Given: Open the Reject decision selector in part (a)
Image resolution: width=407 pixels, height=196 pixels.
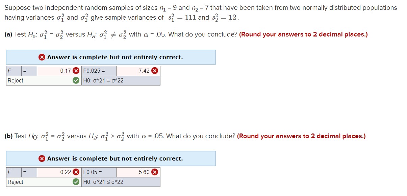Looking at the screenshot, I should point(41,80).
